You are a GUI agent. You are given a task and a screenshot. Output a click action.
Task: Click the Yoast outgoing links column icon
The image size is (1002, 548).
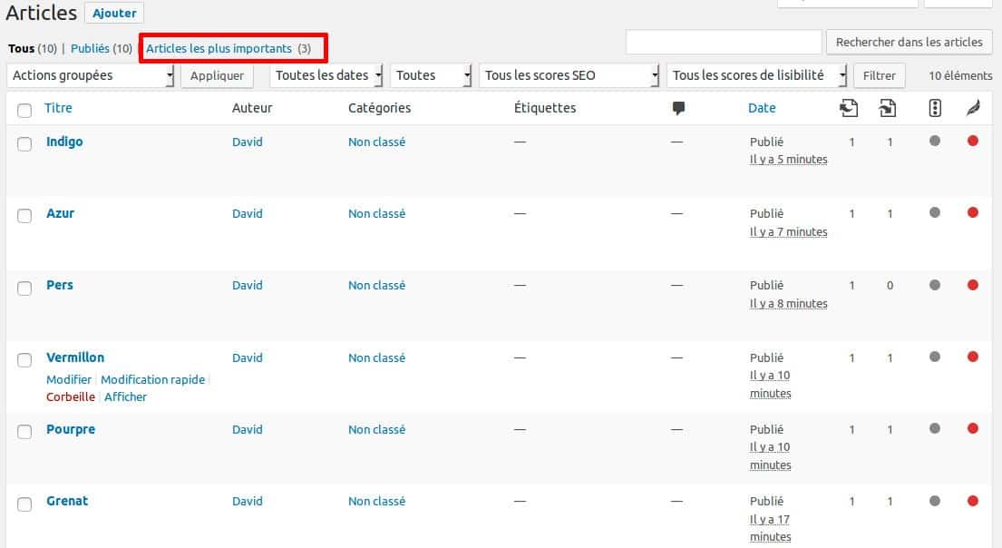pos(886,107)
